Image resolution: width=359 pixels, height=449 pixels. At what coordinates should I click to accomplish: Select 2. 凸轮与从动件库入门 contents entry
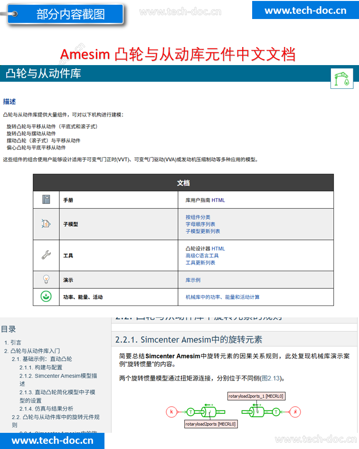pyautogui.click(x=32, y=351)
